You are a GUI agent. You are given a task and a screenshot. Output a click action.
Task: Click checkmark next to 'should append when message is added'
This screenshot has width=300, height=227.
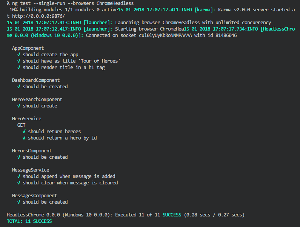(19, 176)
